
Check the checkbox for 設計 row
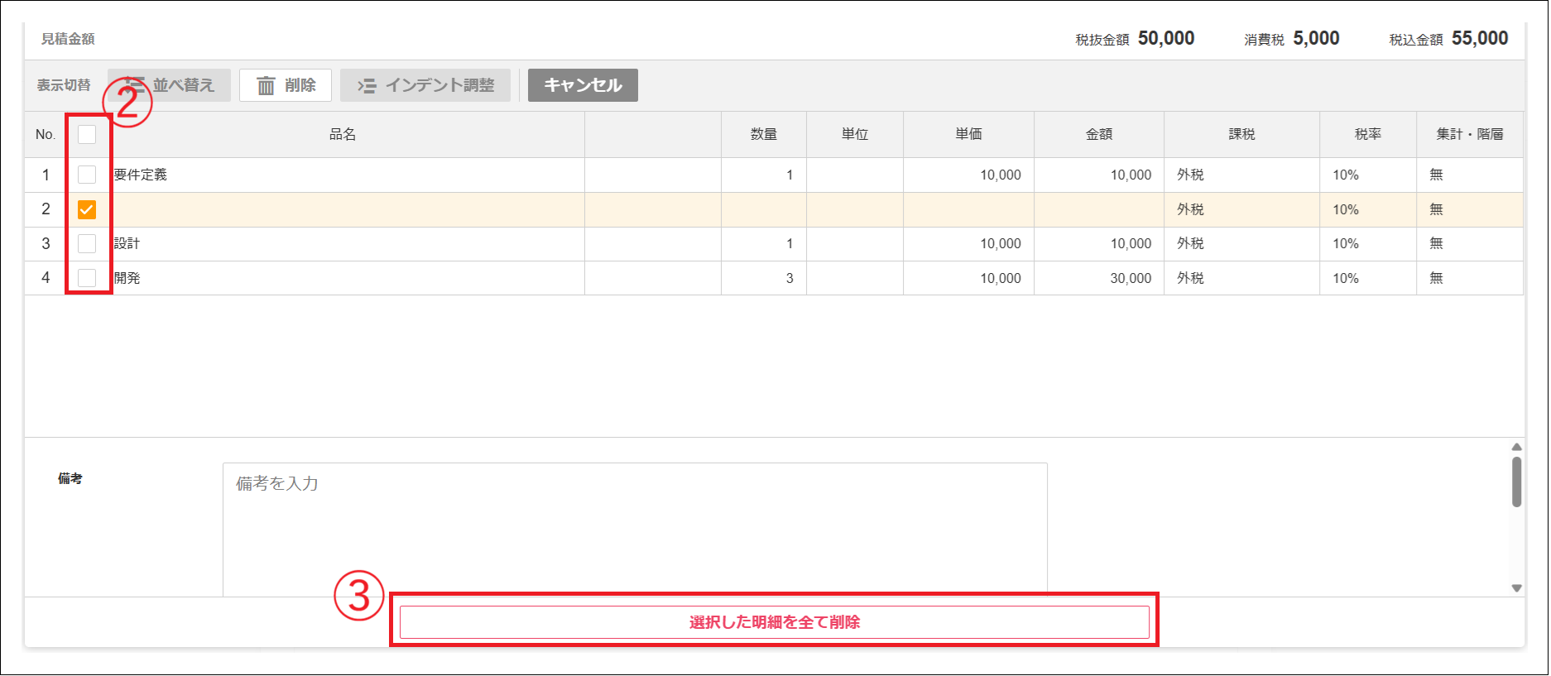87,243
